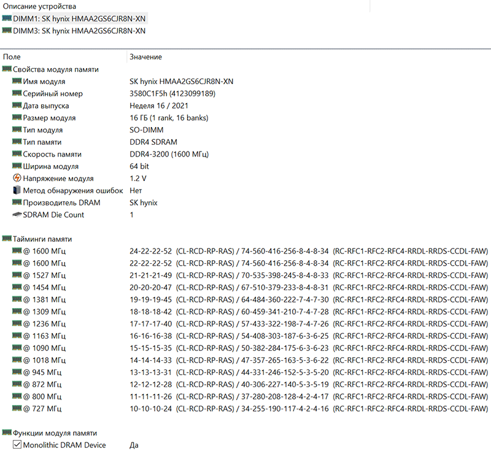The height and width of the screenshot is (451, 491).
Task: Select the @ 800 МГц row
Action: (250, 397)
